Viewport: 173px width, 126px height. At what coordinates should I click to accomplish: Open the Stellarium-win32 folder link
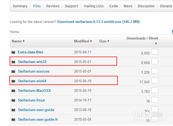pos(32,62)
